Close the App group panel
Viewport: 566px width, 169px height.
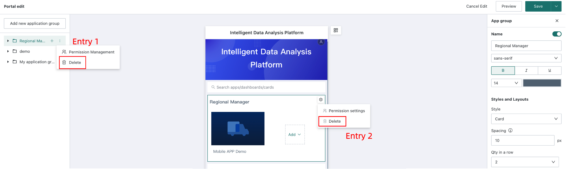(x=557, y=21)
